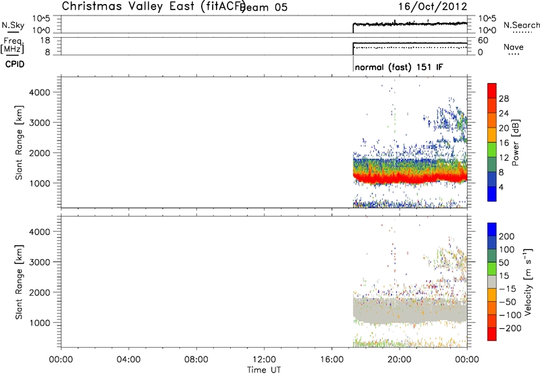
Task: Click the Time UT axis label
Action: pyautogui.click(x=264, y=370)
